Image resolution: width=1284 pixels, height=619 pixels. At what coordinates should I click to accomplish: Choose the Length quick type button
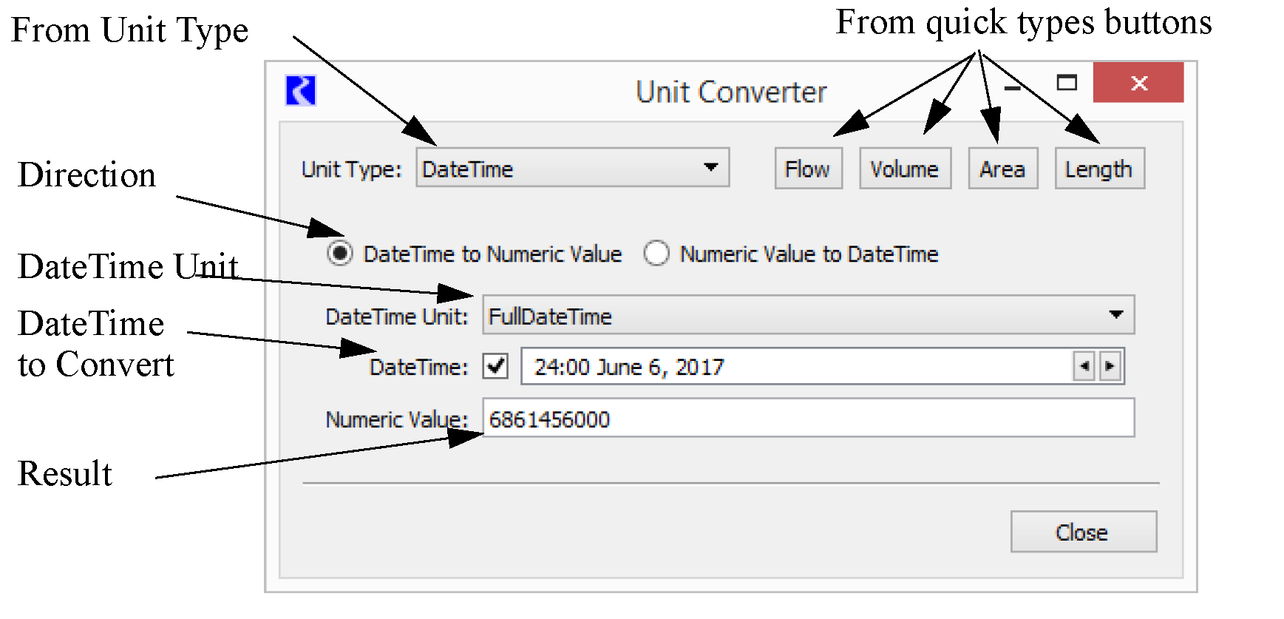click(x=1098, y=169)
